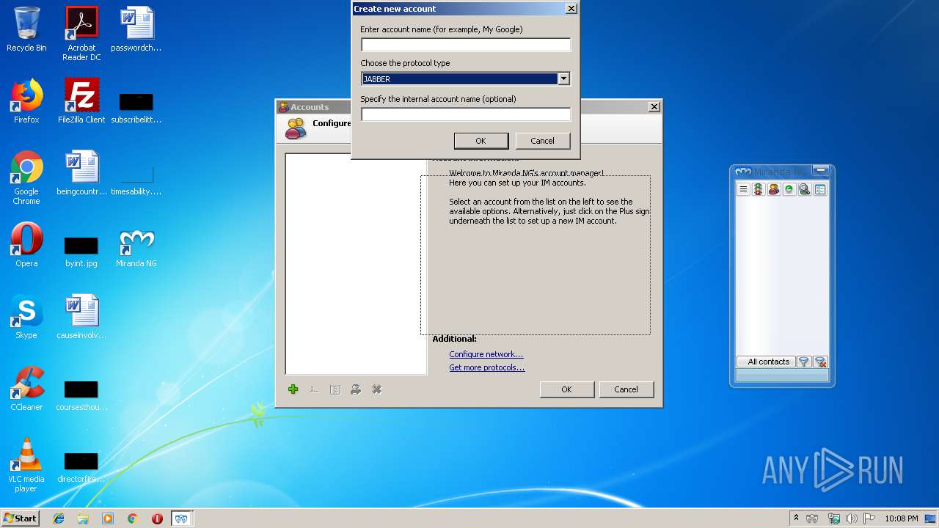Select the coursesthou... desktop file

[81, 395]
